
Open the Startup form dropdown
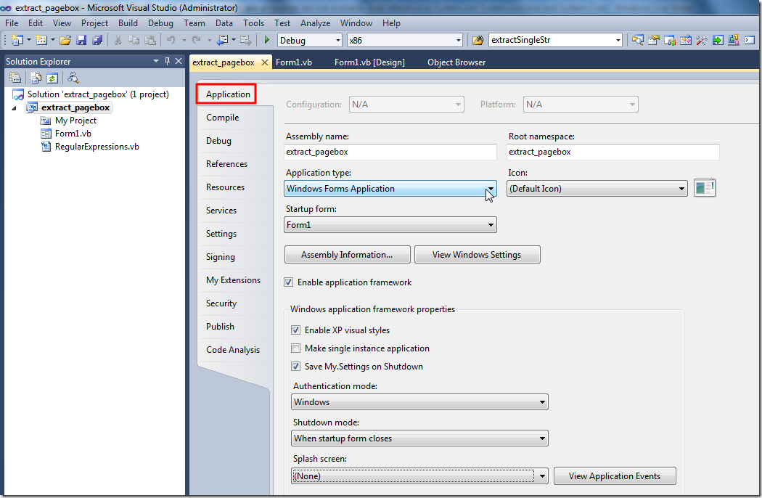(x=390, y=225)
